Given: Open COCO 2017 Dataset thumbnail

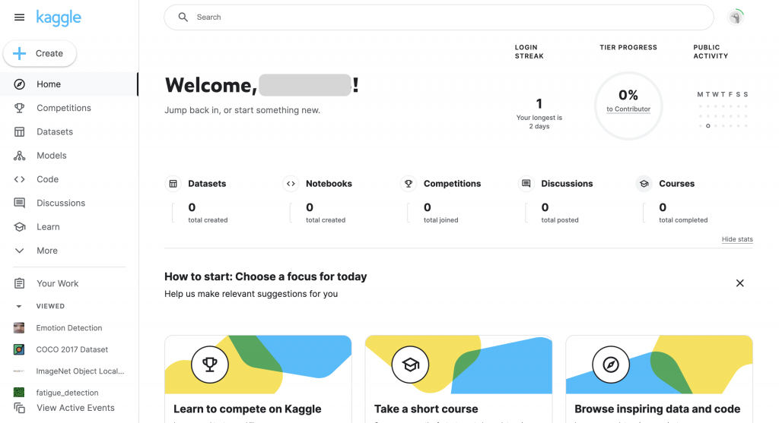Looking at the screenshot, I should point(19,349).
